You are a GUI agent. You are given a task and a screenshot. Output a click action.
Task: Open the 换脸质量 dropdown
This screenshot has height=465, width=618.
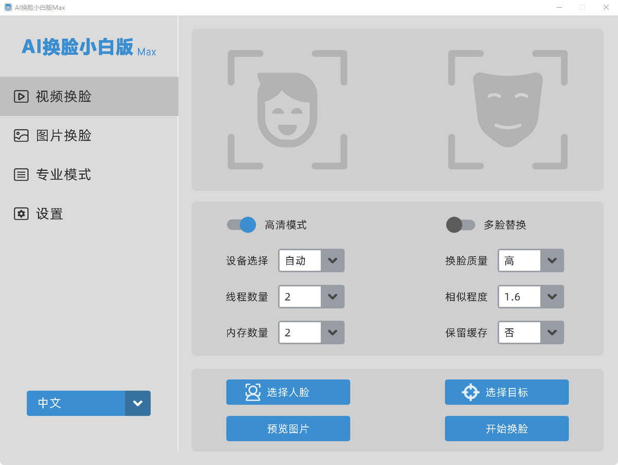click(552, 261)
